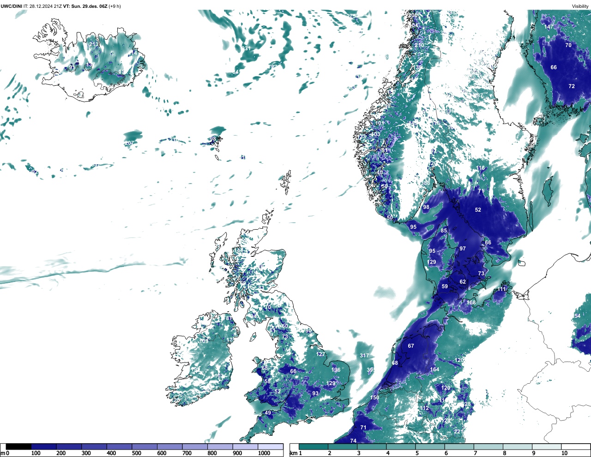Click visibility value "213" over Iceland
This screenshot has width=591, height=457.
pos(94,44)
